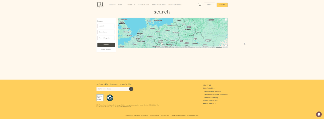Submit newsletter email arrow button
The height and width of the screenshot is (119, 324).
tap(131, 89)
